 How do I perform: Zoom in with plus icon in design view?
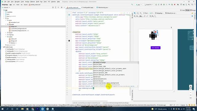click(x=191, y=90)
